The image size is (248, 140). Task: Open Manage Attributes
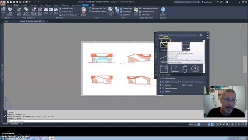click(34, 11)
